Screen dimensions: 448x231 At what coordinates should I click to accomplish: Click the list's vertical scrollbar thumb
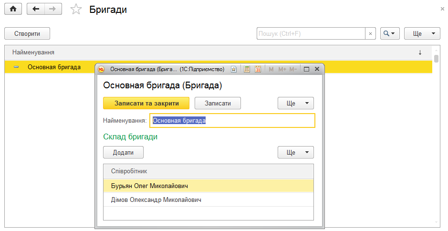tap(436, 58)
